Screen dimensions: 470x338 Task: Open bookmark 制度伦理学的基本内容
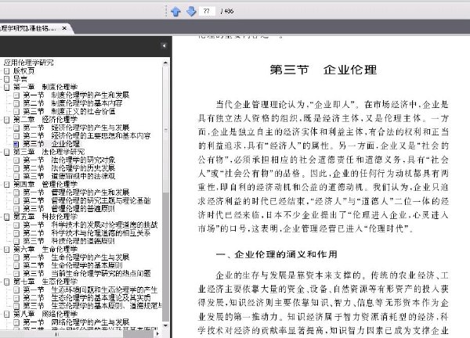tap(73, 103)
